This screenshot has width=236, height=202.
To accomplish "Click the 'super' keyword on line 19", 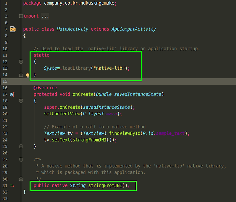I will 50,107.
